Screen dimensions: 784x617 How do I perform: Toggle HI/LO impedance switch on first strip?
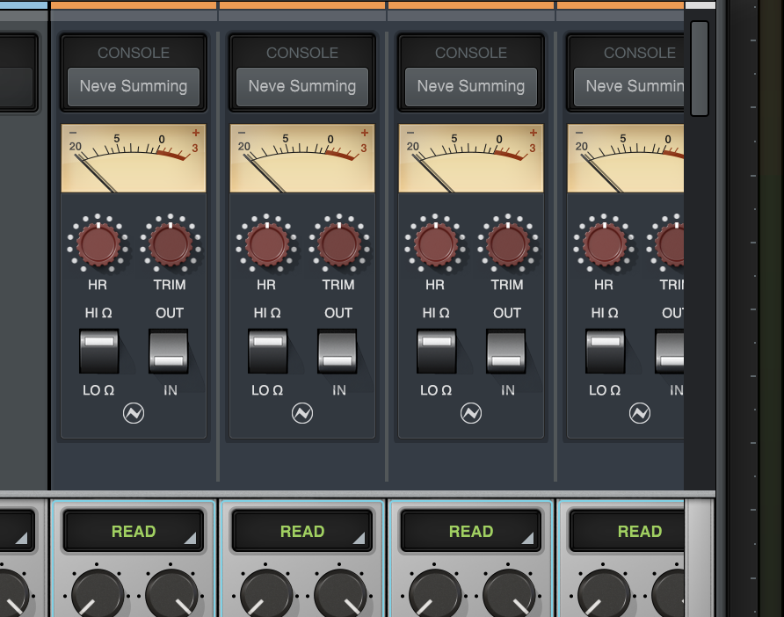point(99,351)
